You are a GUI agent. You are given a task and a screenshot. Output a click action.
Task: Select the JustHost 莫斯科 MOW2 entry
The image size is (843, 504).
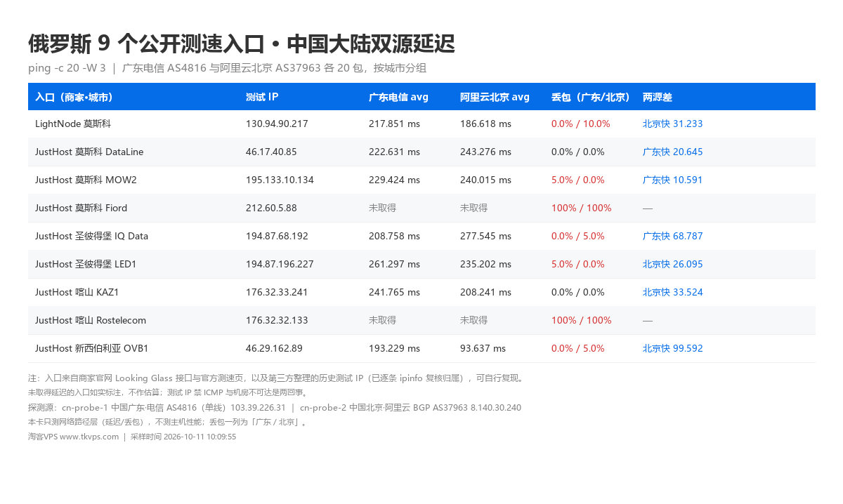coord(86,180)
